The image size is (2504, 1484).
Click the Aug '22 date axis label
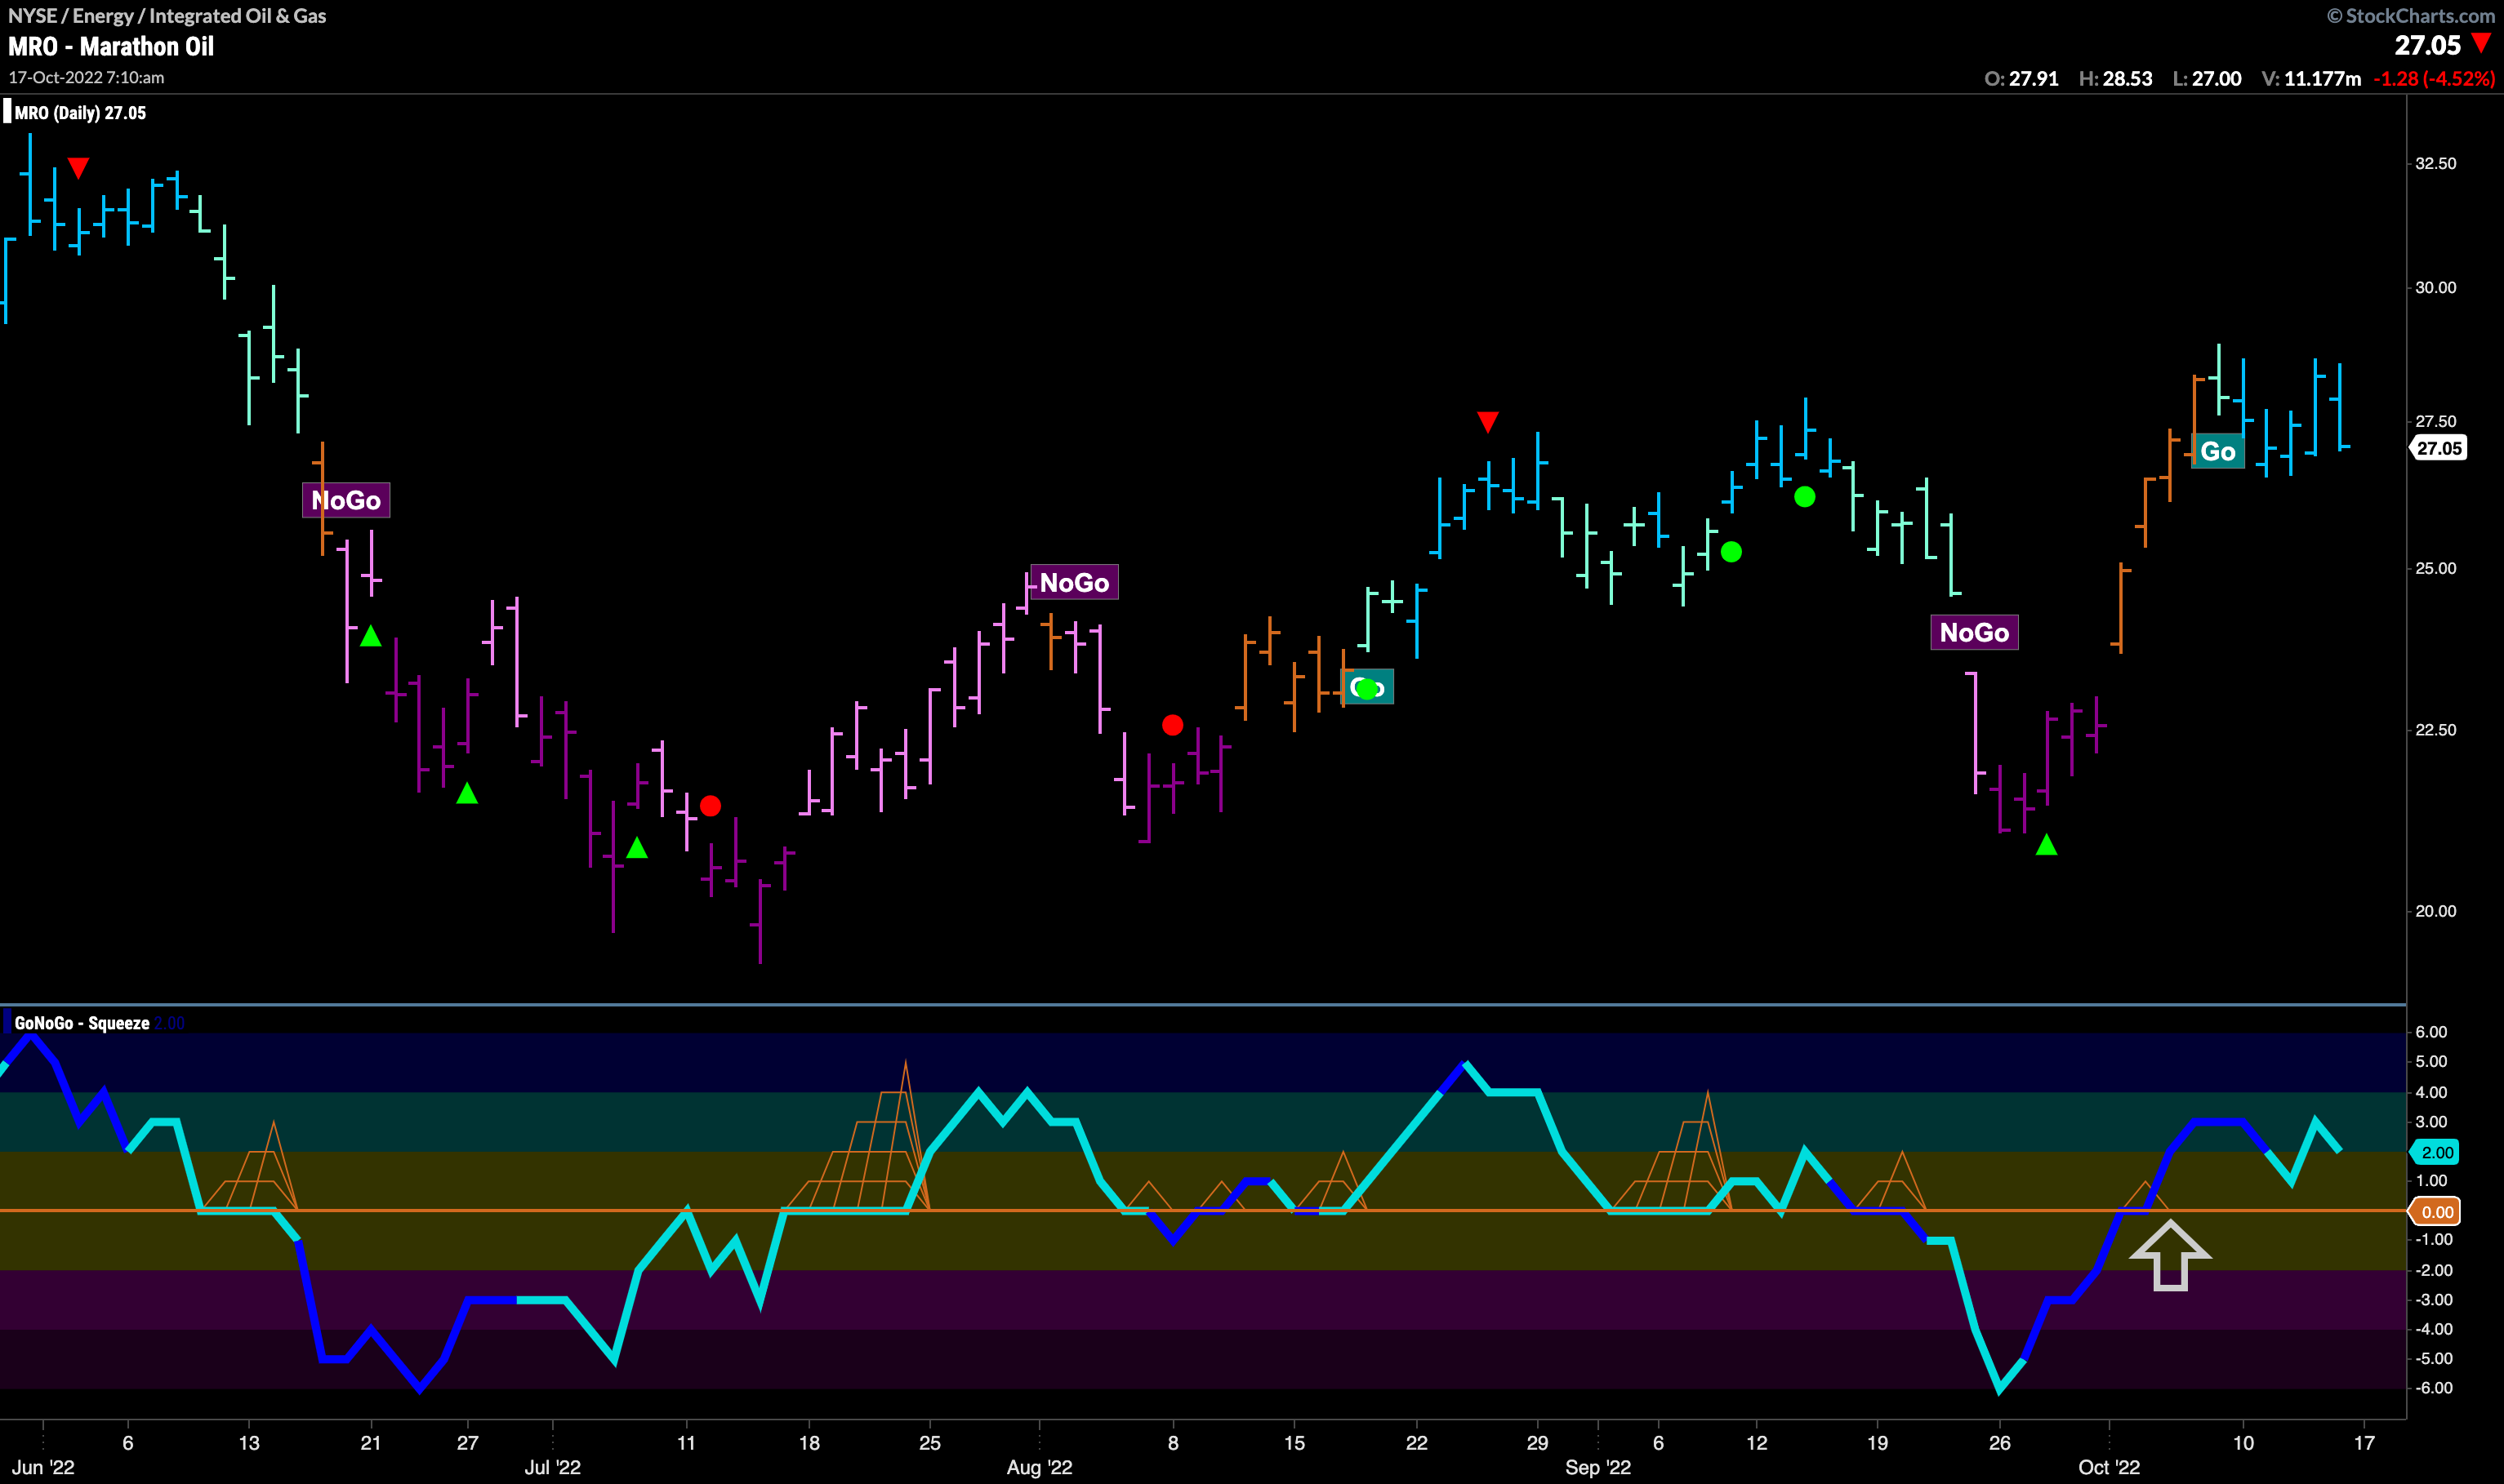click(1040, 1467)
